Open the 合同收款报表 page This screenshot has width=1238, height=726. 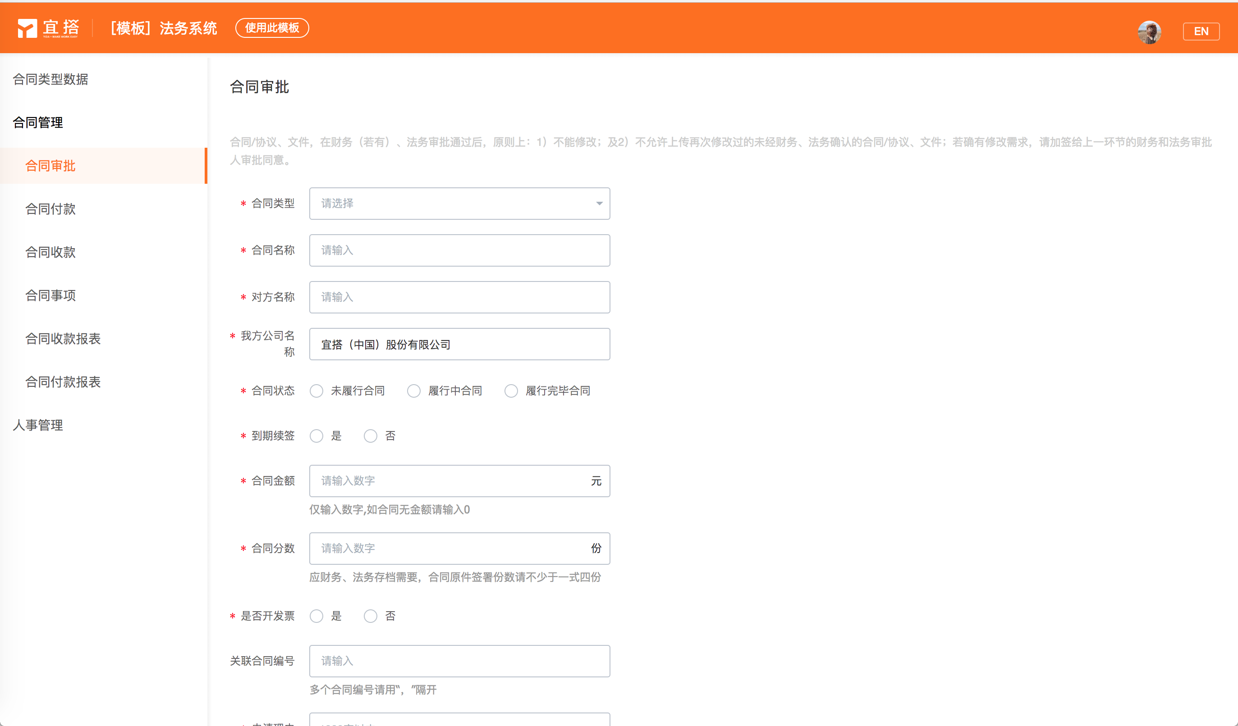pyautogui.click(x=63, y=339)
